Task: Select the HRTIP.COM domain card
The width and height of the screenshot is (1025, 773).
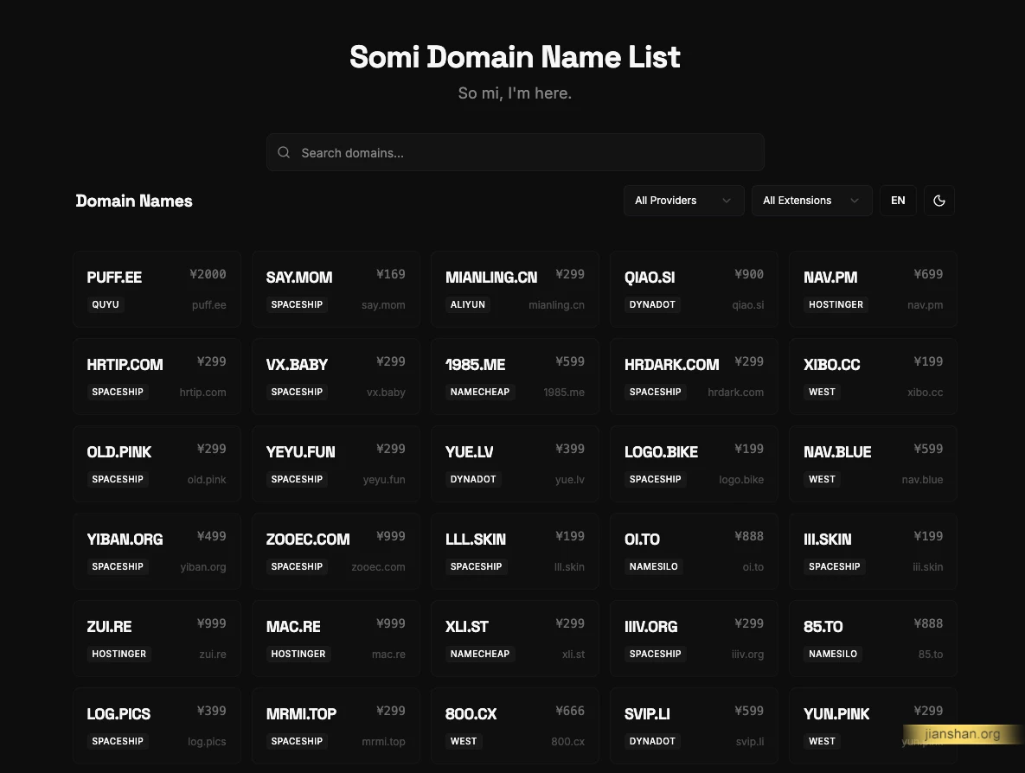Action: coord(157,376)
